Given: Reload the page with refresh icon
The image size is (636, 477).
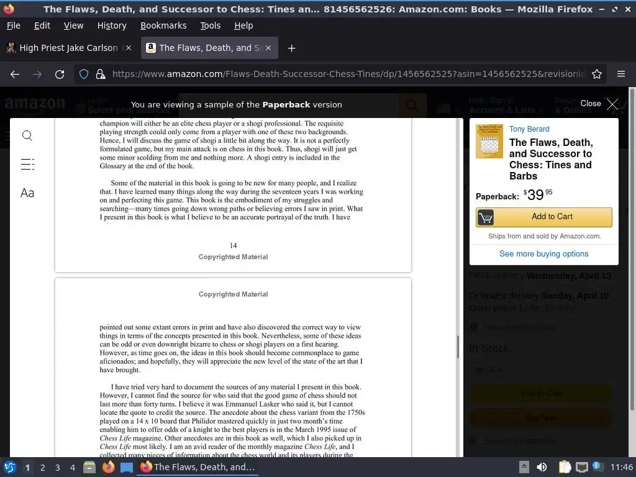Looking at the screenshot, I should pos(60,75).
